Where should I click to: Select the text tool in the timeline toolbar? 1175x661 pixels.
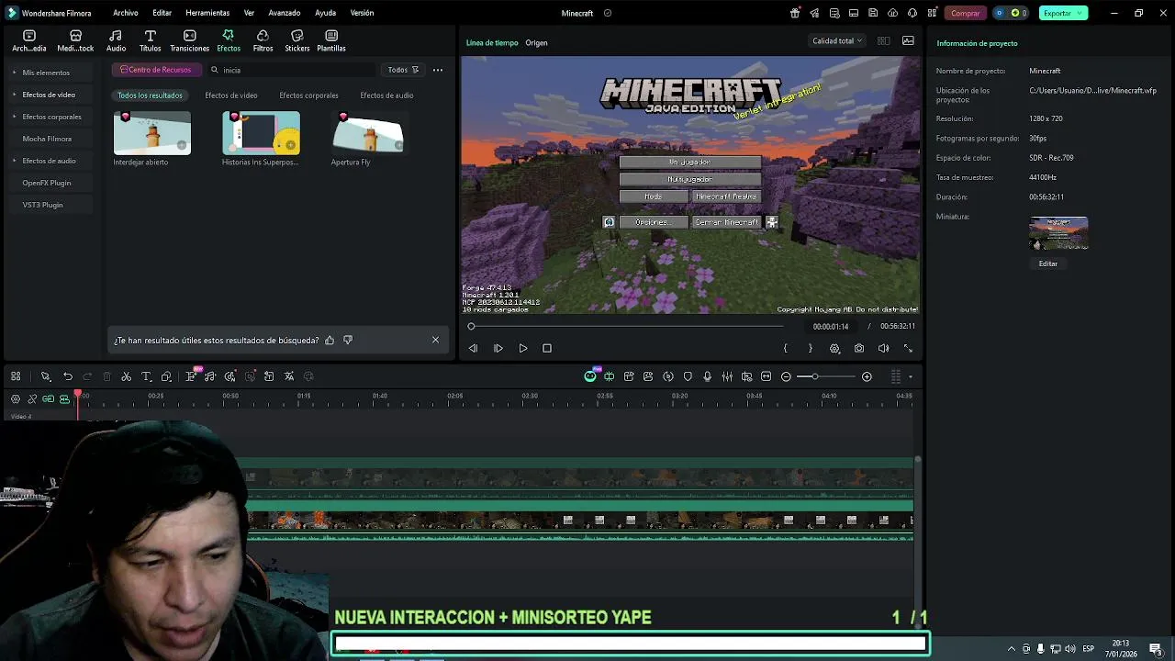coord(146,376)
